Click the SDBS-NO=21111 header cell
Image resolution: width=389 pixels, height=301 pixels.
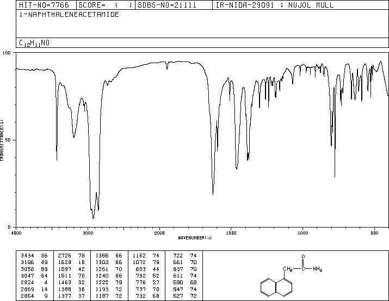167,5
